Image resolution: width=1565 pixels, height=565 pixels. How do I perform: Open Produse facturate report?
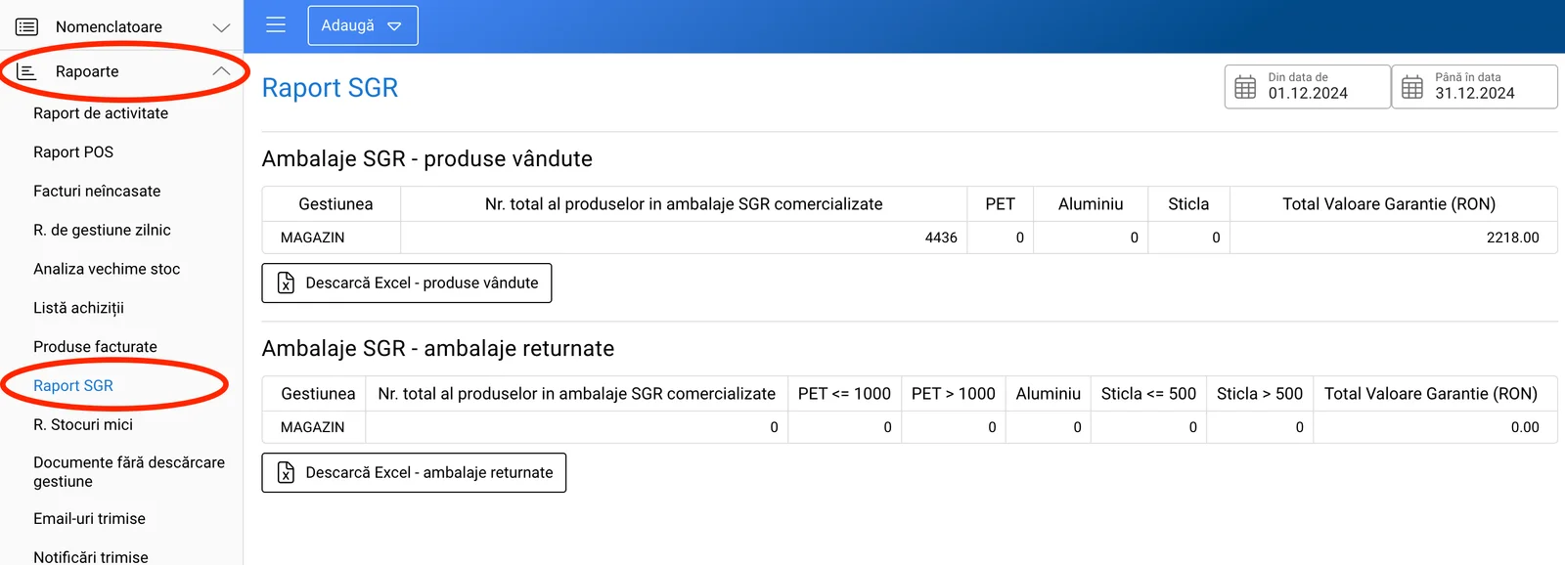coord(95,347)
